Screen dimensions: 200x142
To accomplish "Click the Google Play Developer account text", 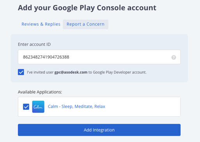I will pyautogui.click(x=120, y=72).
